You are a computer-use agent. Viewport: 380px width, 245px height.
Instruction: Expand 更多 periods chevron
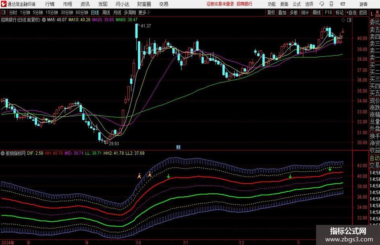click(144, 12)
